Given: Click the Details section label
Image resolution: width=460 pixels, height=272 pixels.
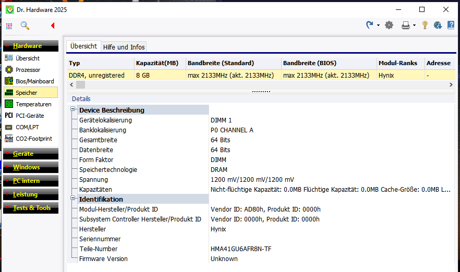Looking at the screenshot, I should (x=81, y=99).
